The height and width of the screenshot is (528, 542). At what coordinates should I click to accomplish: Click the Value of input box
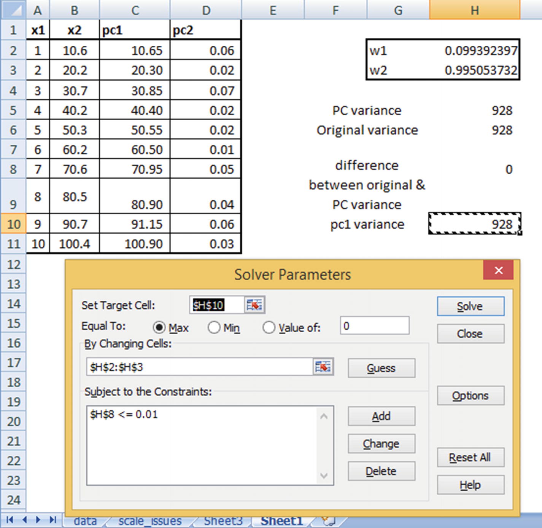[375, 326]
